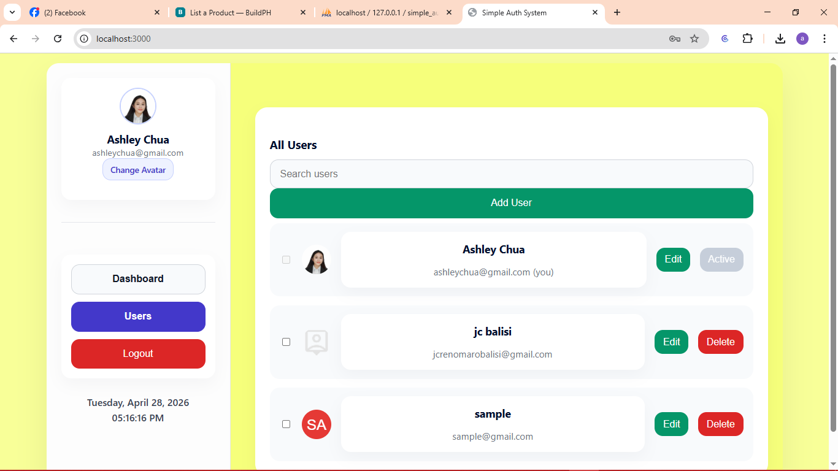View site information icon in address bar
The width and height of the screenshot is (838, 471).
[85, 39]
